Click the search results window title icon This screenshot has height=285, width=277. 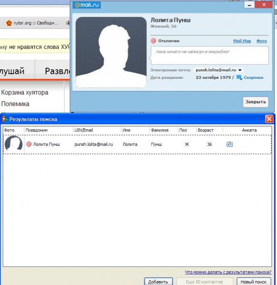[x=5, y=119]
